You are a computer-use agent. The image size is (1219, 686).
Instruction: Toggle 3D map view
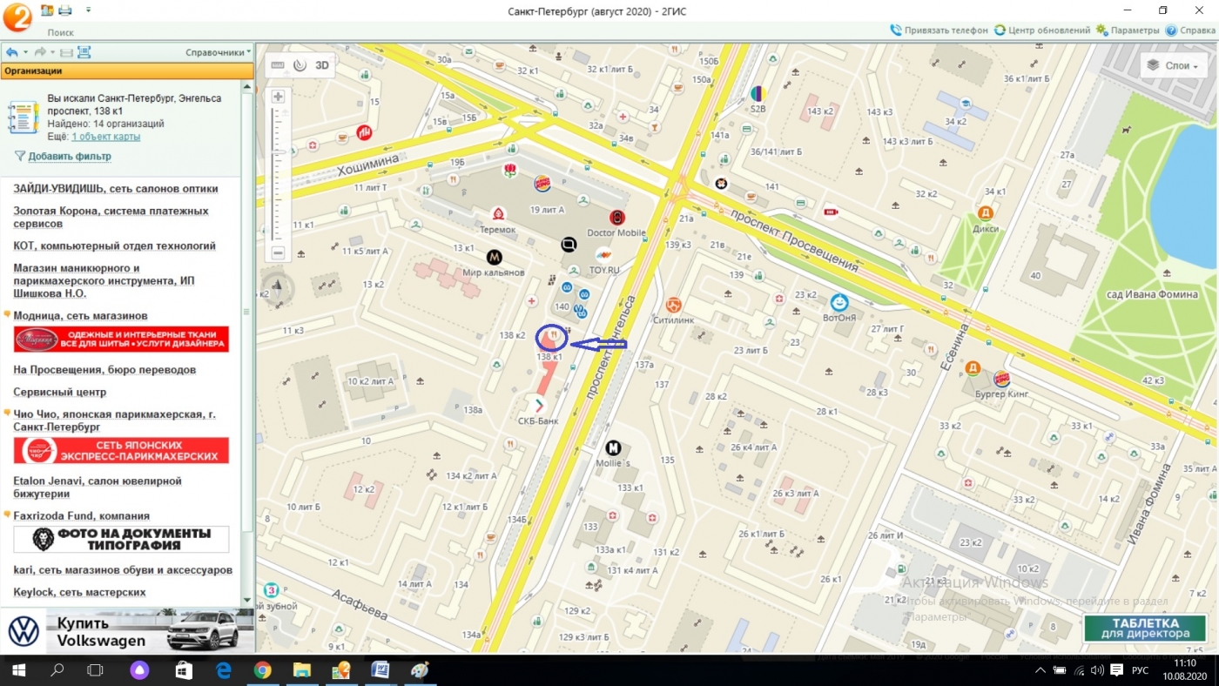pos(322,65)
